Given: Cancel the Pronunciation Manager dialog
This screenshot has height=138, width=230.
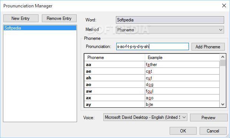Looking at the screenshot, I should pyautogui.click(x=213, y=131).
